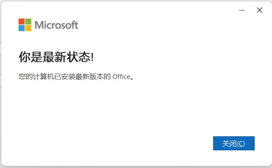Image resolution: width=272 pixels, height=168 pixels.
Task: Select the red square in Microsoft logo
Action: point(22,22)
